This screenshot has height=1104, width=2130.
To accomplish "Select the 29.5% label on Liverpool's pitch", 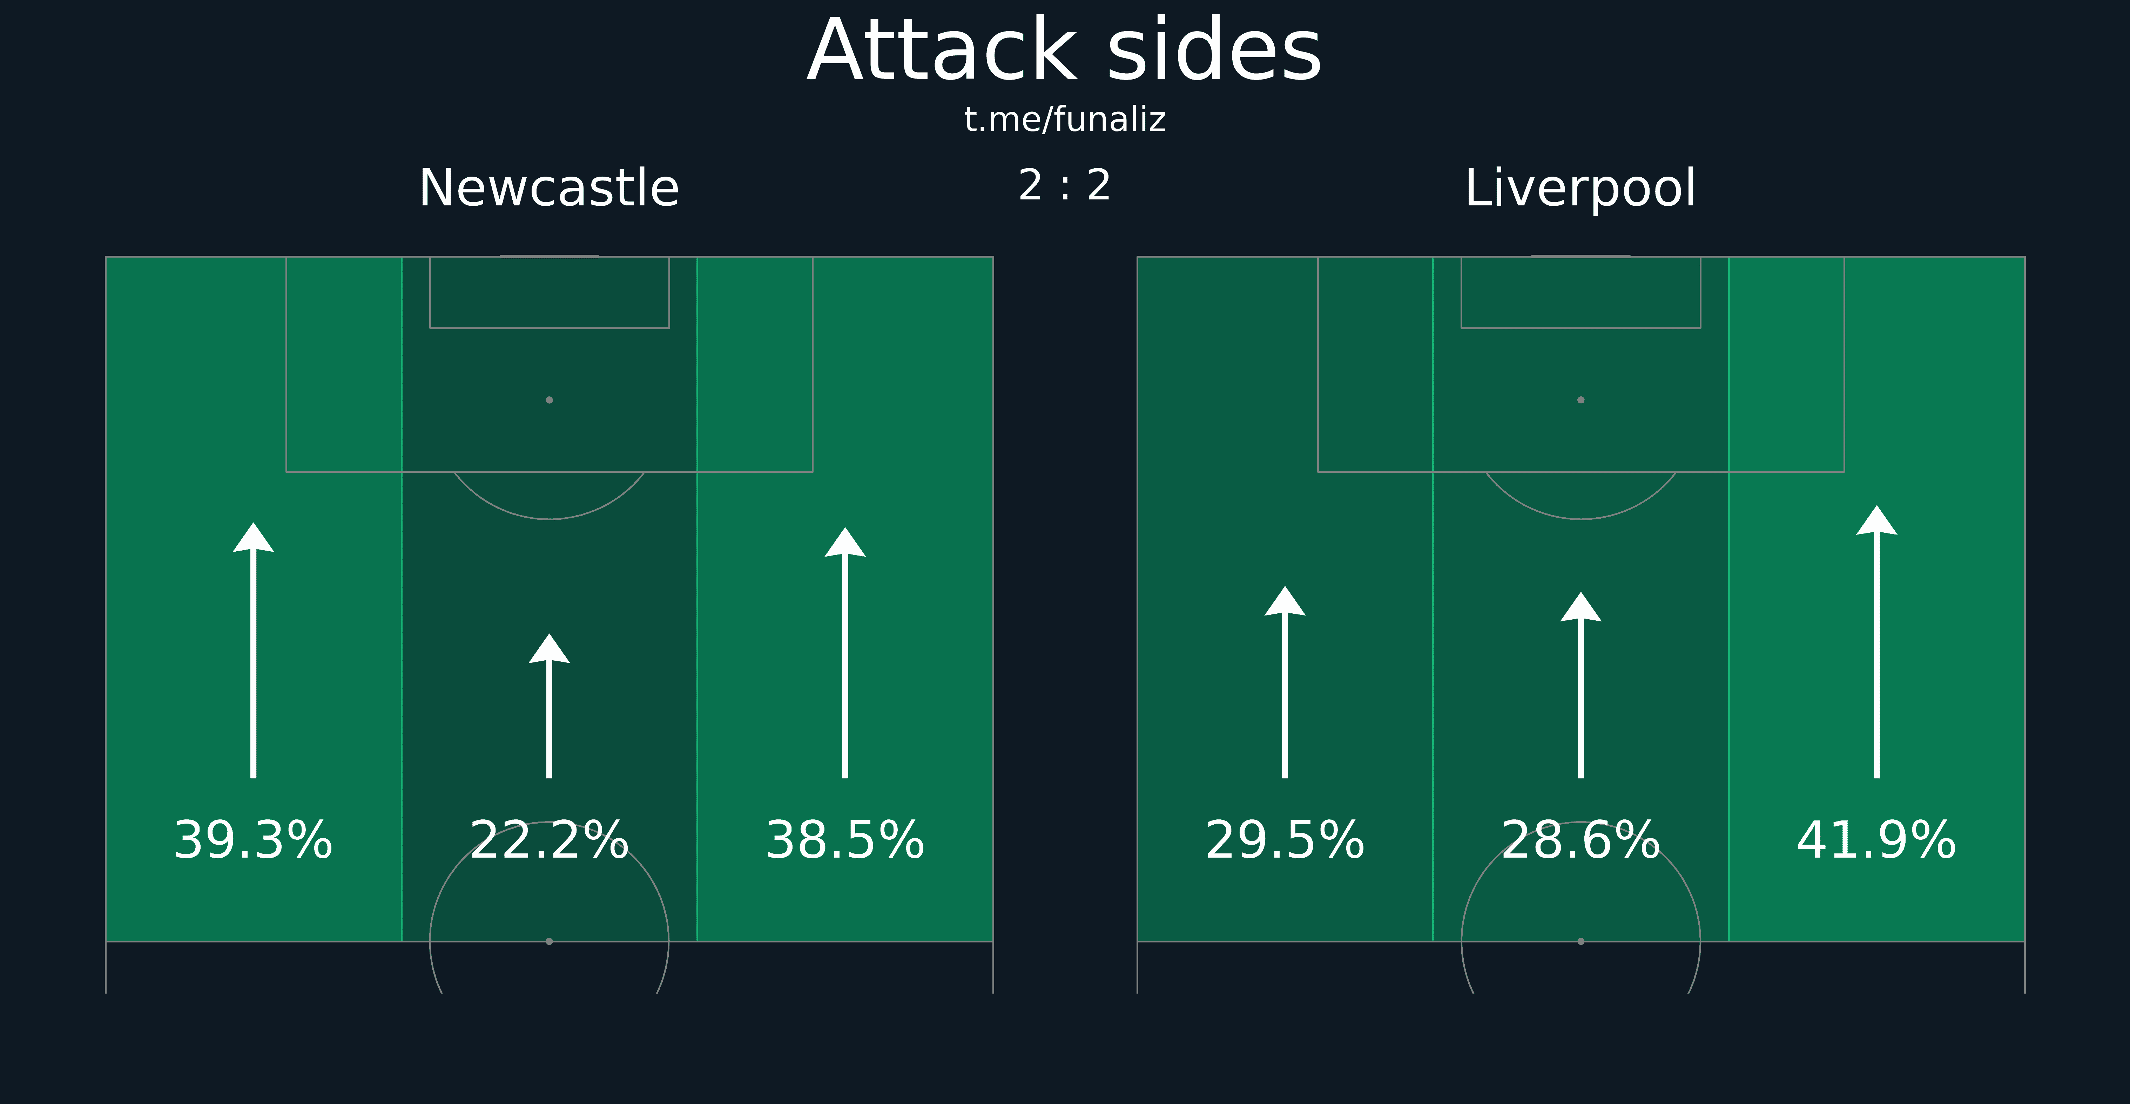I will [x=1285, y=840].
